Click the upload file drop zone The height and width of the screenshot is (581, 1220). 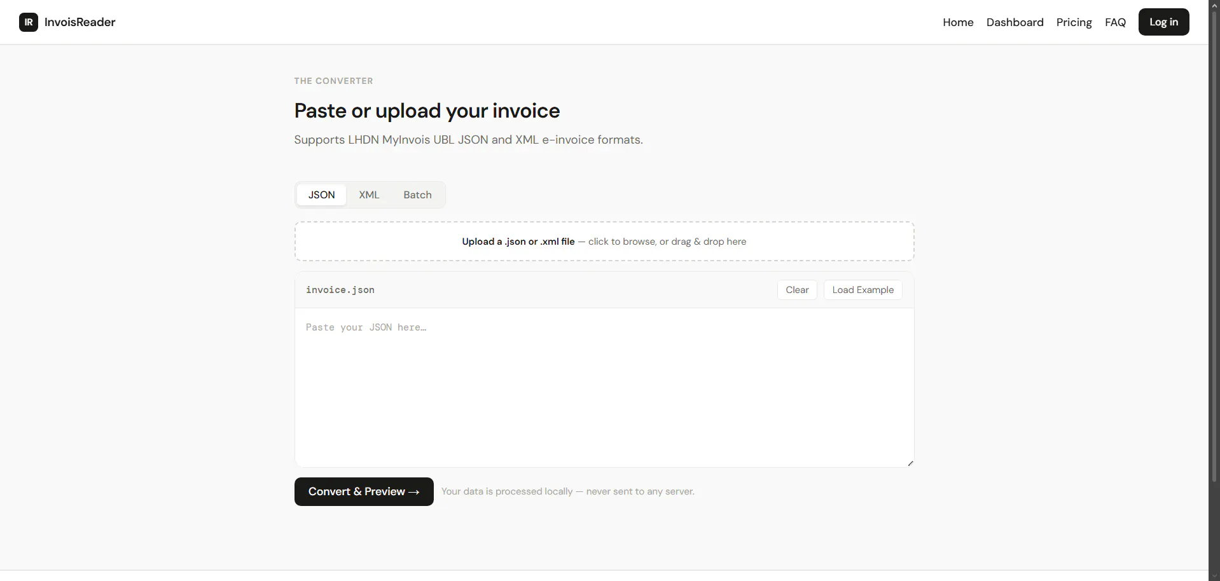pos(604,242)
